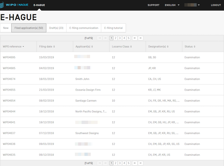Jump to last page in bottom paginator
The image size is (224, 166).
click(141, 163)
